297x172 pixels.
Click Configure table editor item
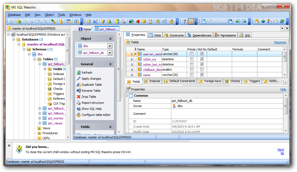click(x=94, y=115)
